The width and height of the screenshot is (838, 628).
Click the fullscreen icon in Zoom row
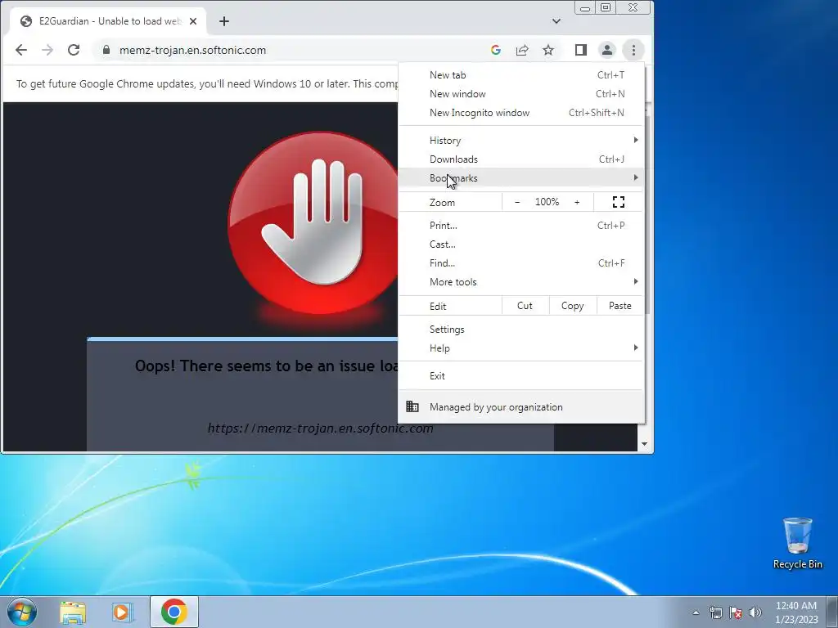coord(619,202)
